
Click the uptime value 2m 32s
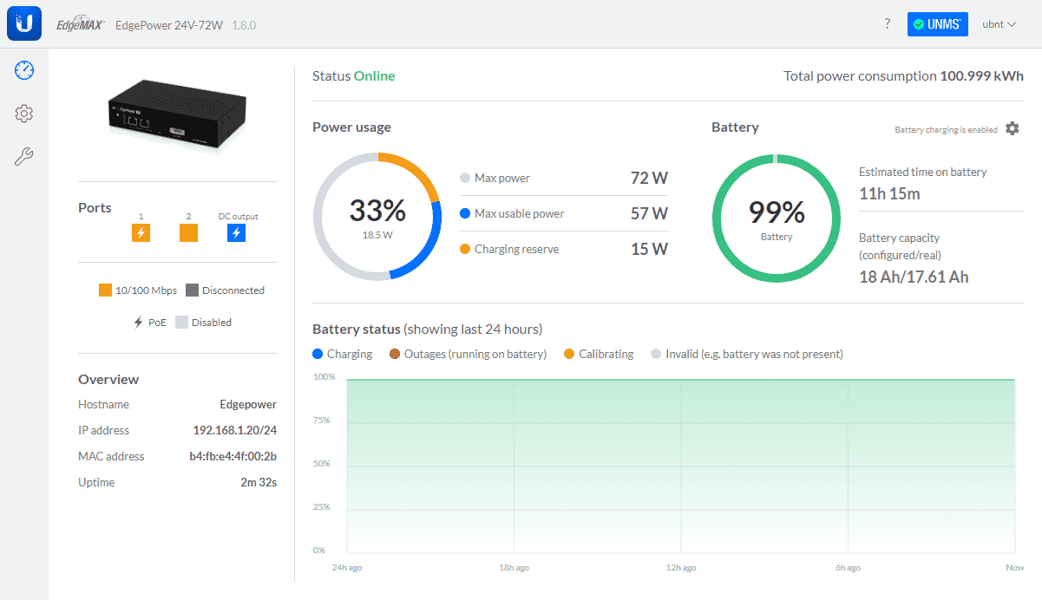[x=259, y=482]
